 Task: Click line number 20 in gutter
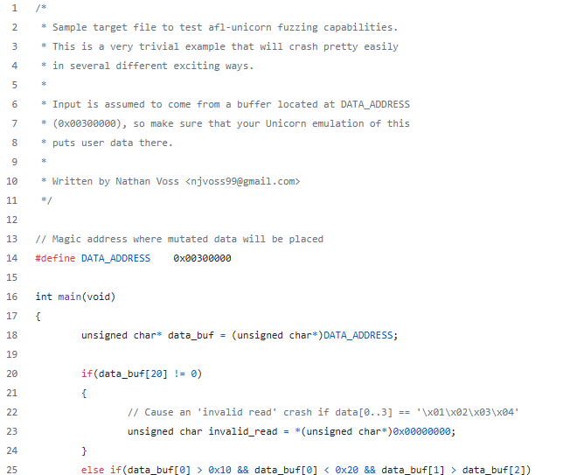pyautogui.click(x=12, y=374)
